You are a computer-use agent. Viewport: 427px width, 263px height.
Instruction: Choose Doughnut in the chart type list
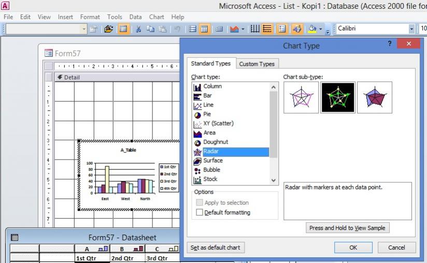pos(231,142)
